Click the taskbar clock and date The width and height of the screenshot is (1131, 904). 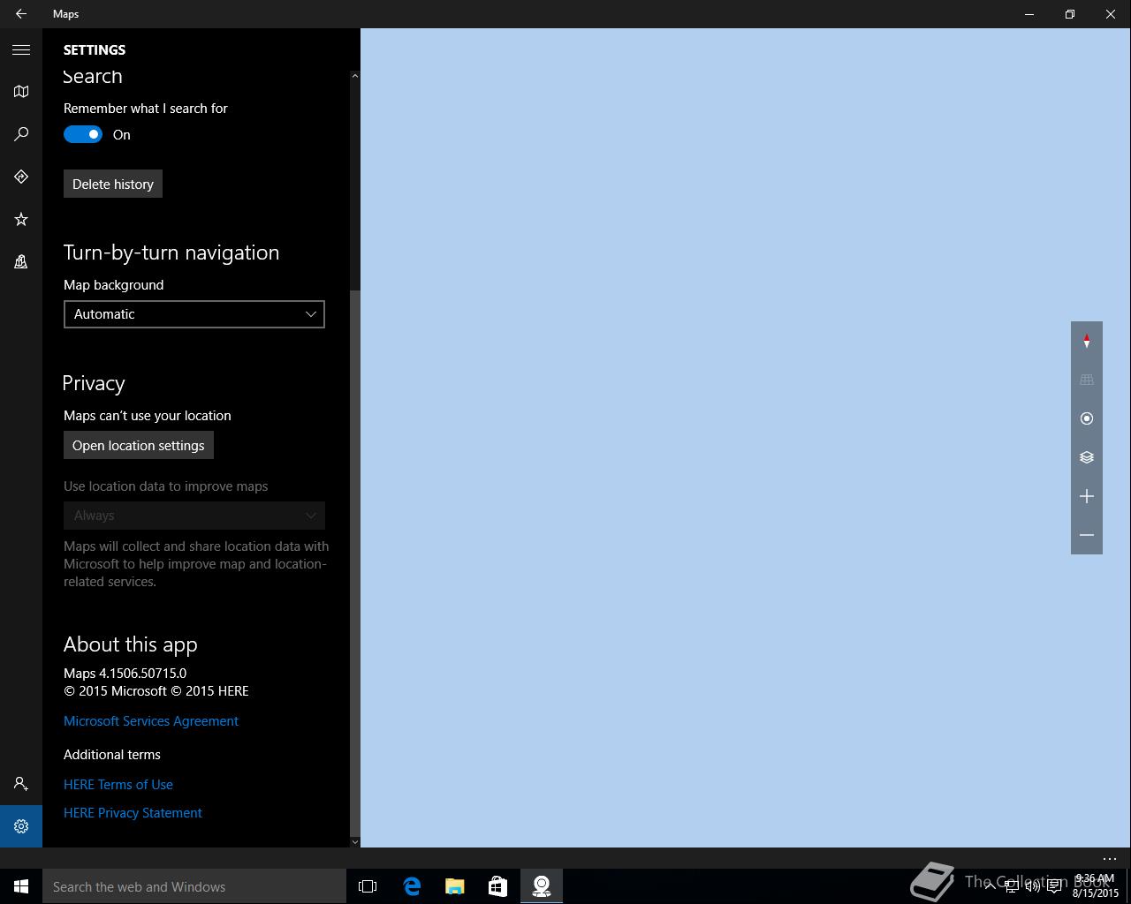[x=1096, y=886]
